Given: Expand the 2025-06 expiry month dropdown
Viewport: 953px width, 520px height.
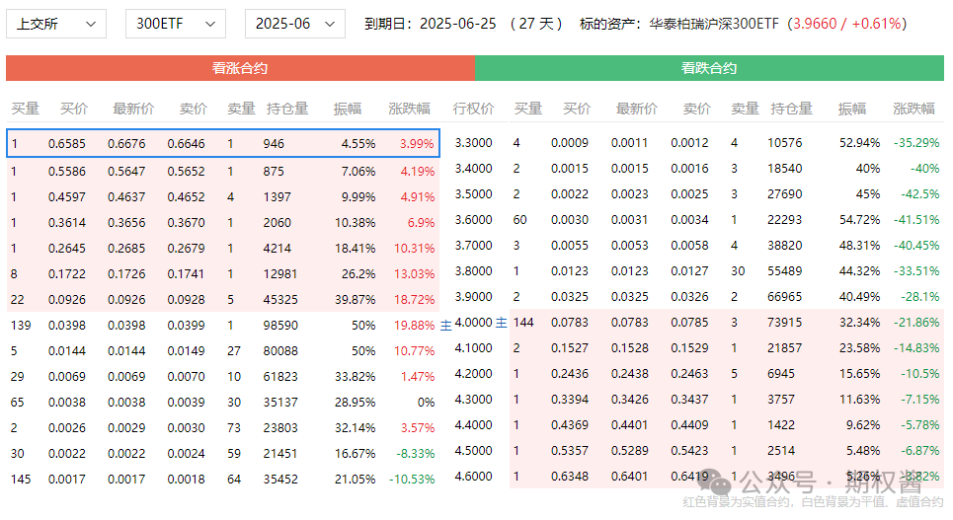Looking at the screenshot, I should point(293,24).
